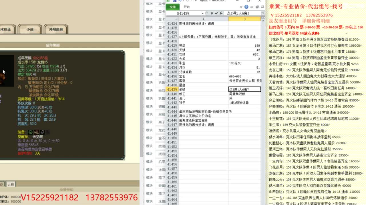Click the 成年黑熊 pet portrait thumbnail

click(7, 71)
